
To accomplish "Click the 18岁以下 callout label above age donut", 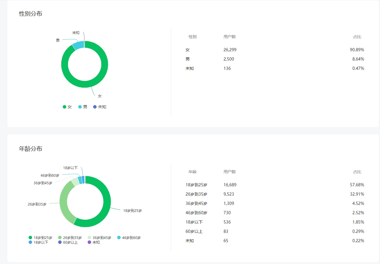I will (70, 168).
